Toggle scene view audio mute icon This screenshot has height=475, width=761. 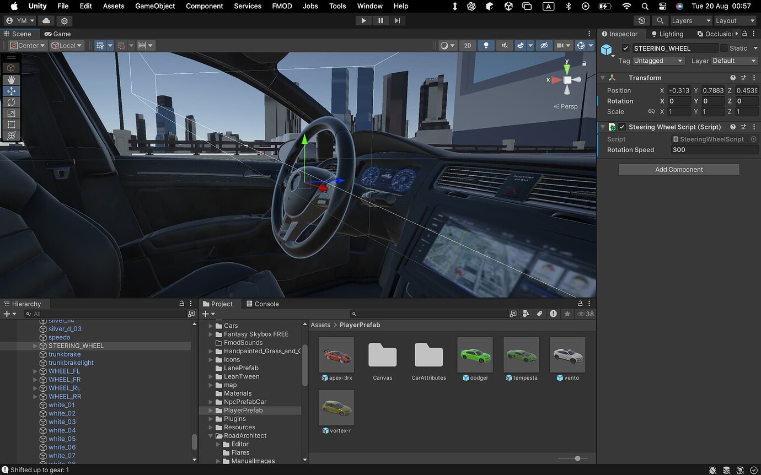point(504,45)
